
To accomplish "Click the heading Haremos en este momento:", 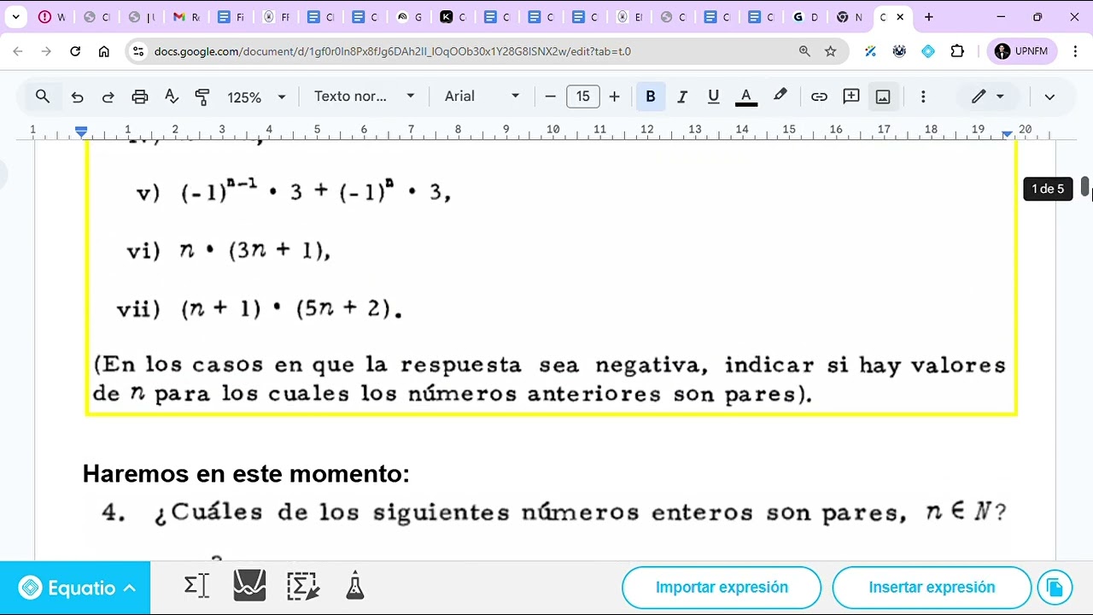I will click(246, 473).
